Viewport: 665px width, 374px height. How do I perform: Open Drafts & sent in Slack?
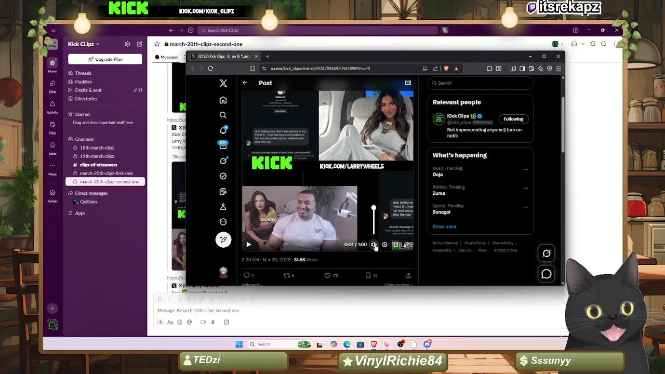[x=88, y=90]
